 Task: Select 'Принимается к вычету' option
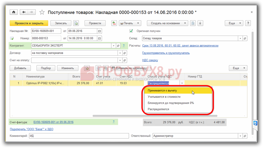(x=162, y=91)
